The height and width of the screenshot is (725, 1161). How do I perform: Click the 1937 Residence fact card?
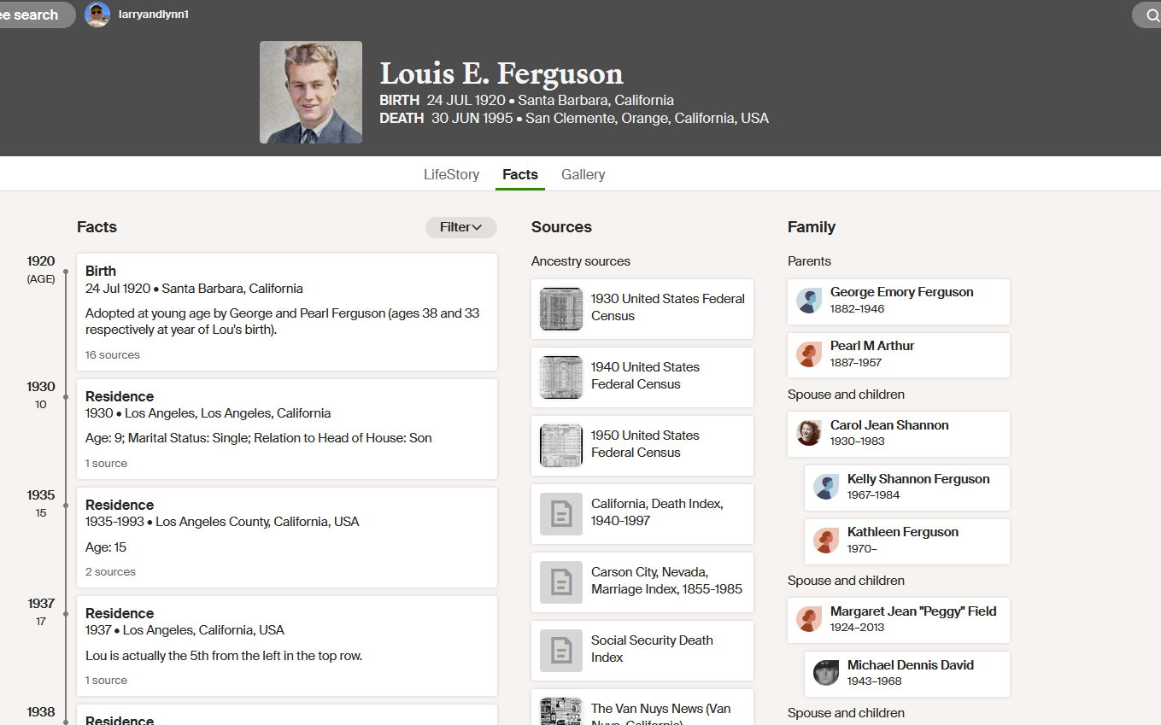point(287,646)
